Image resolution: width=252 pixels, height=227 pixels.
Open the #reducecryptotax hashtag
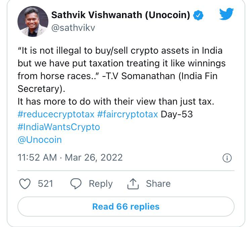[x=56, y=114]
